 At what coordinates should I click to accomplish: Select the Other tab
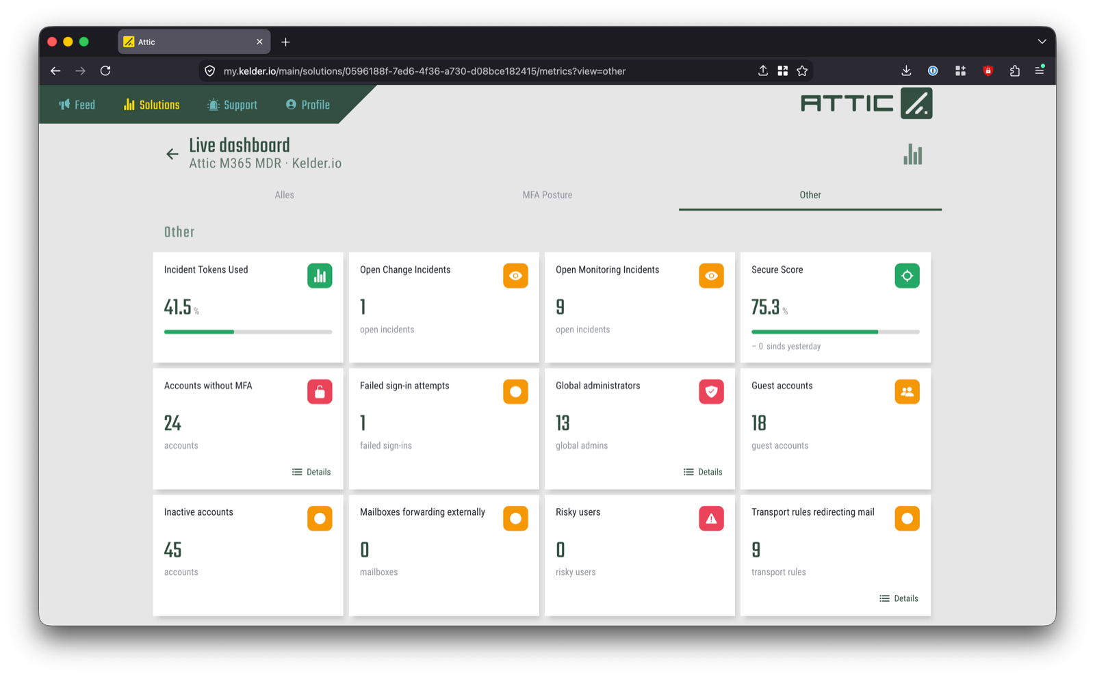810,195
